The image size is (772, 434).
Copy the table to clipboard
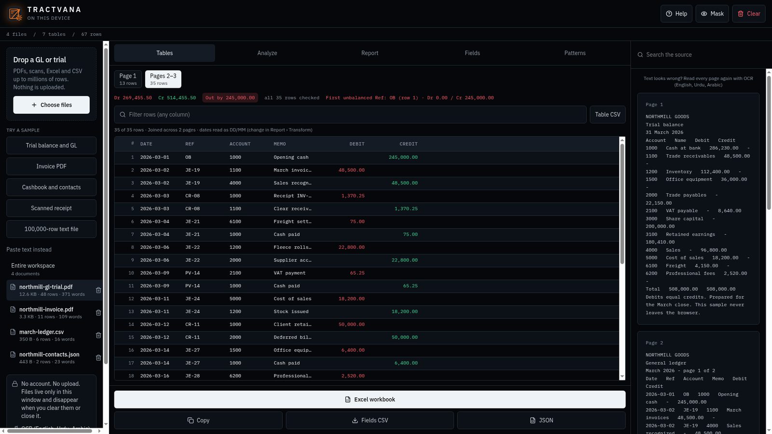pyautogui.click(x=198, y=420)
